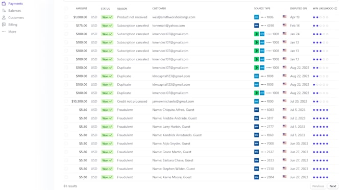Open Balances from the sidebar
The width and height of the screenshot is (347, 190).
[15, 11]
